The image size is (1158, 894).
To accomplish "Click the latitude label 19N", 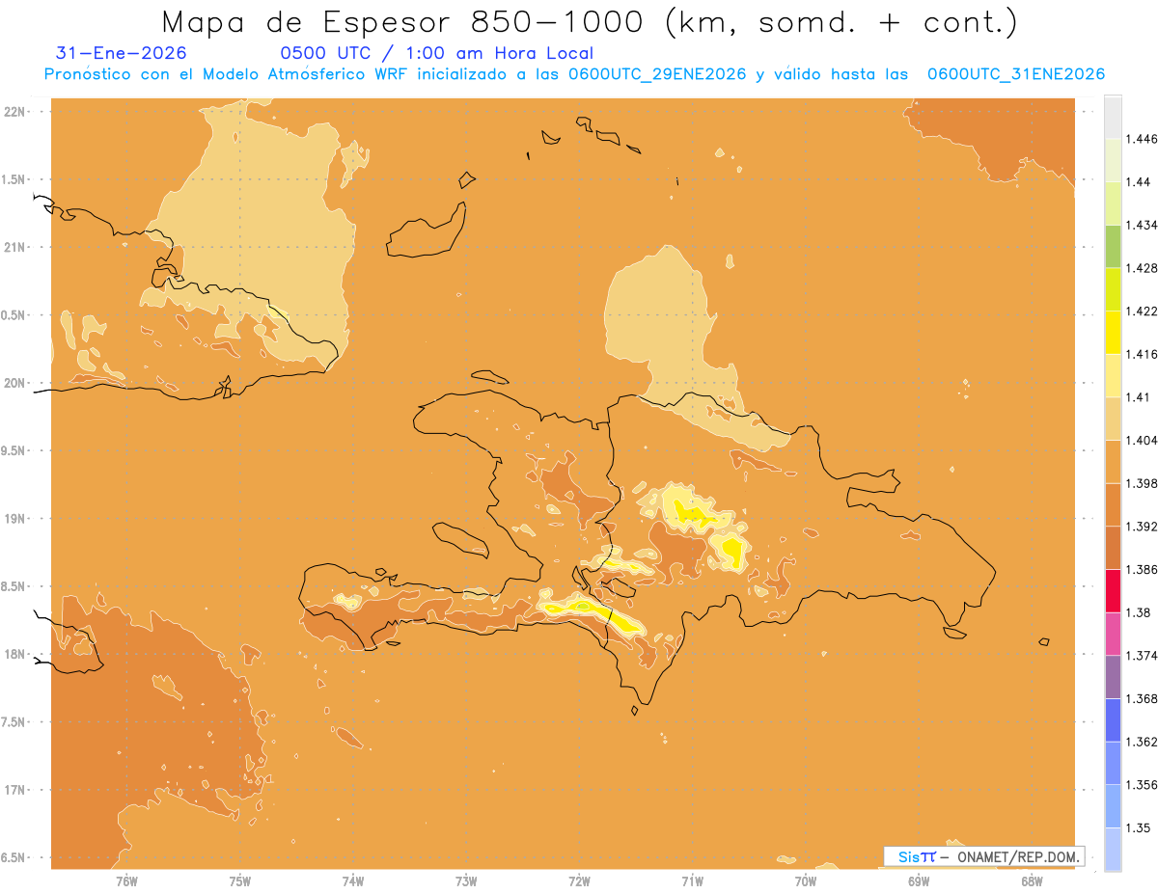I will coord(14,519).
